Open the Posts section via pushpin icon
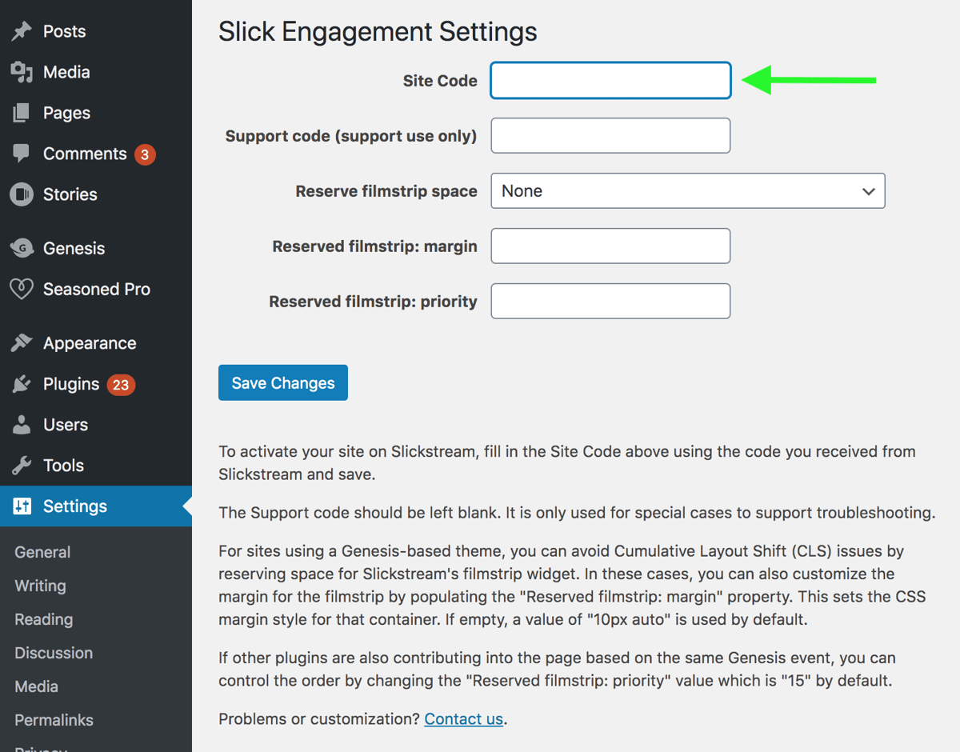Image resolution: width=960 pixels, height=752 pixels. [x=22, y=31]
